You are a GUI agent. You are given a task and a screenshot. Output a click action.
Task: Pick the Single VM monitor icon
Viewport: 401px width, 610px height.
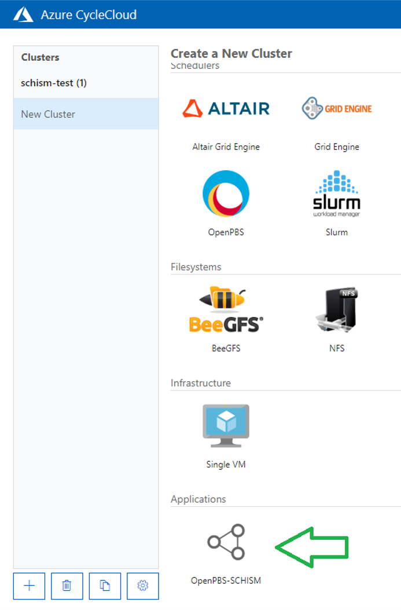coord(226,426)
